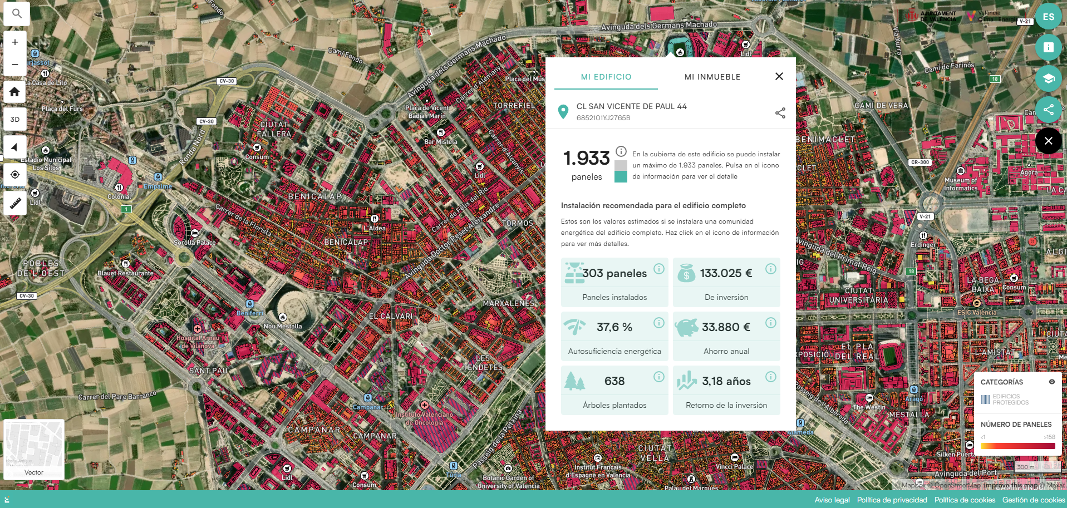The height and width of the screenshot is (508, 1067).
Task: Click the Número de Paneles color gradient scale
Action: [x=1017, y=445]
